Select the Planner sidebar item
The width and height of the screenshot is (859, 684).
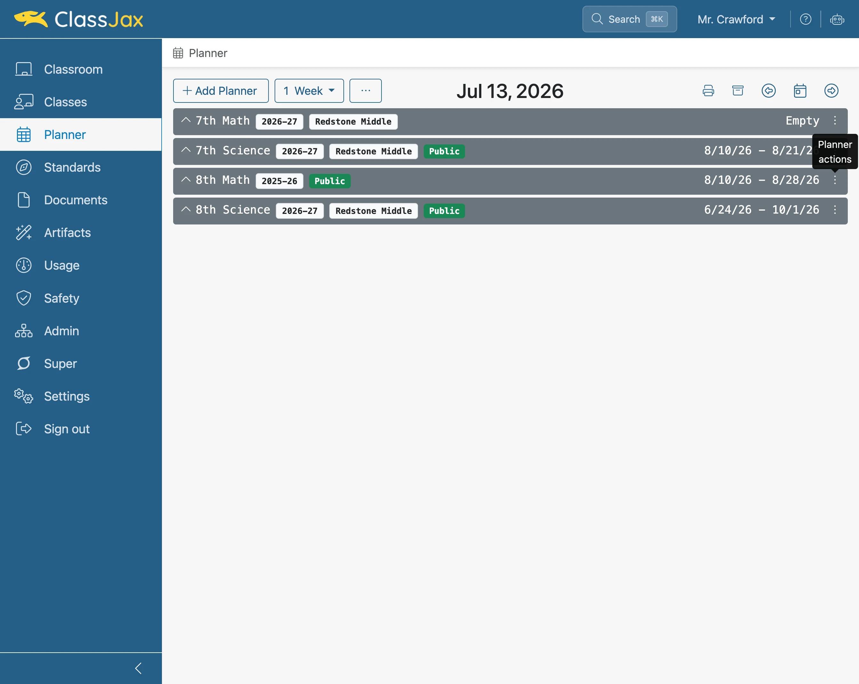[x=81, y=134]
